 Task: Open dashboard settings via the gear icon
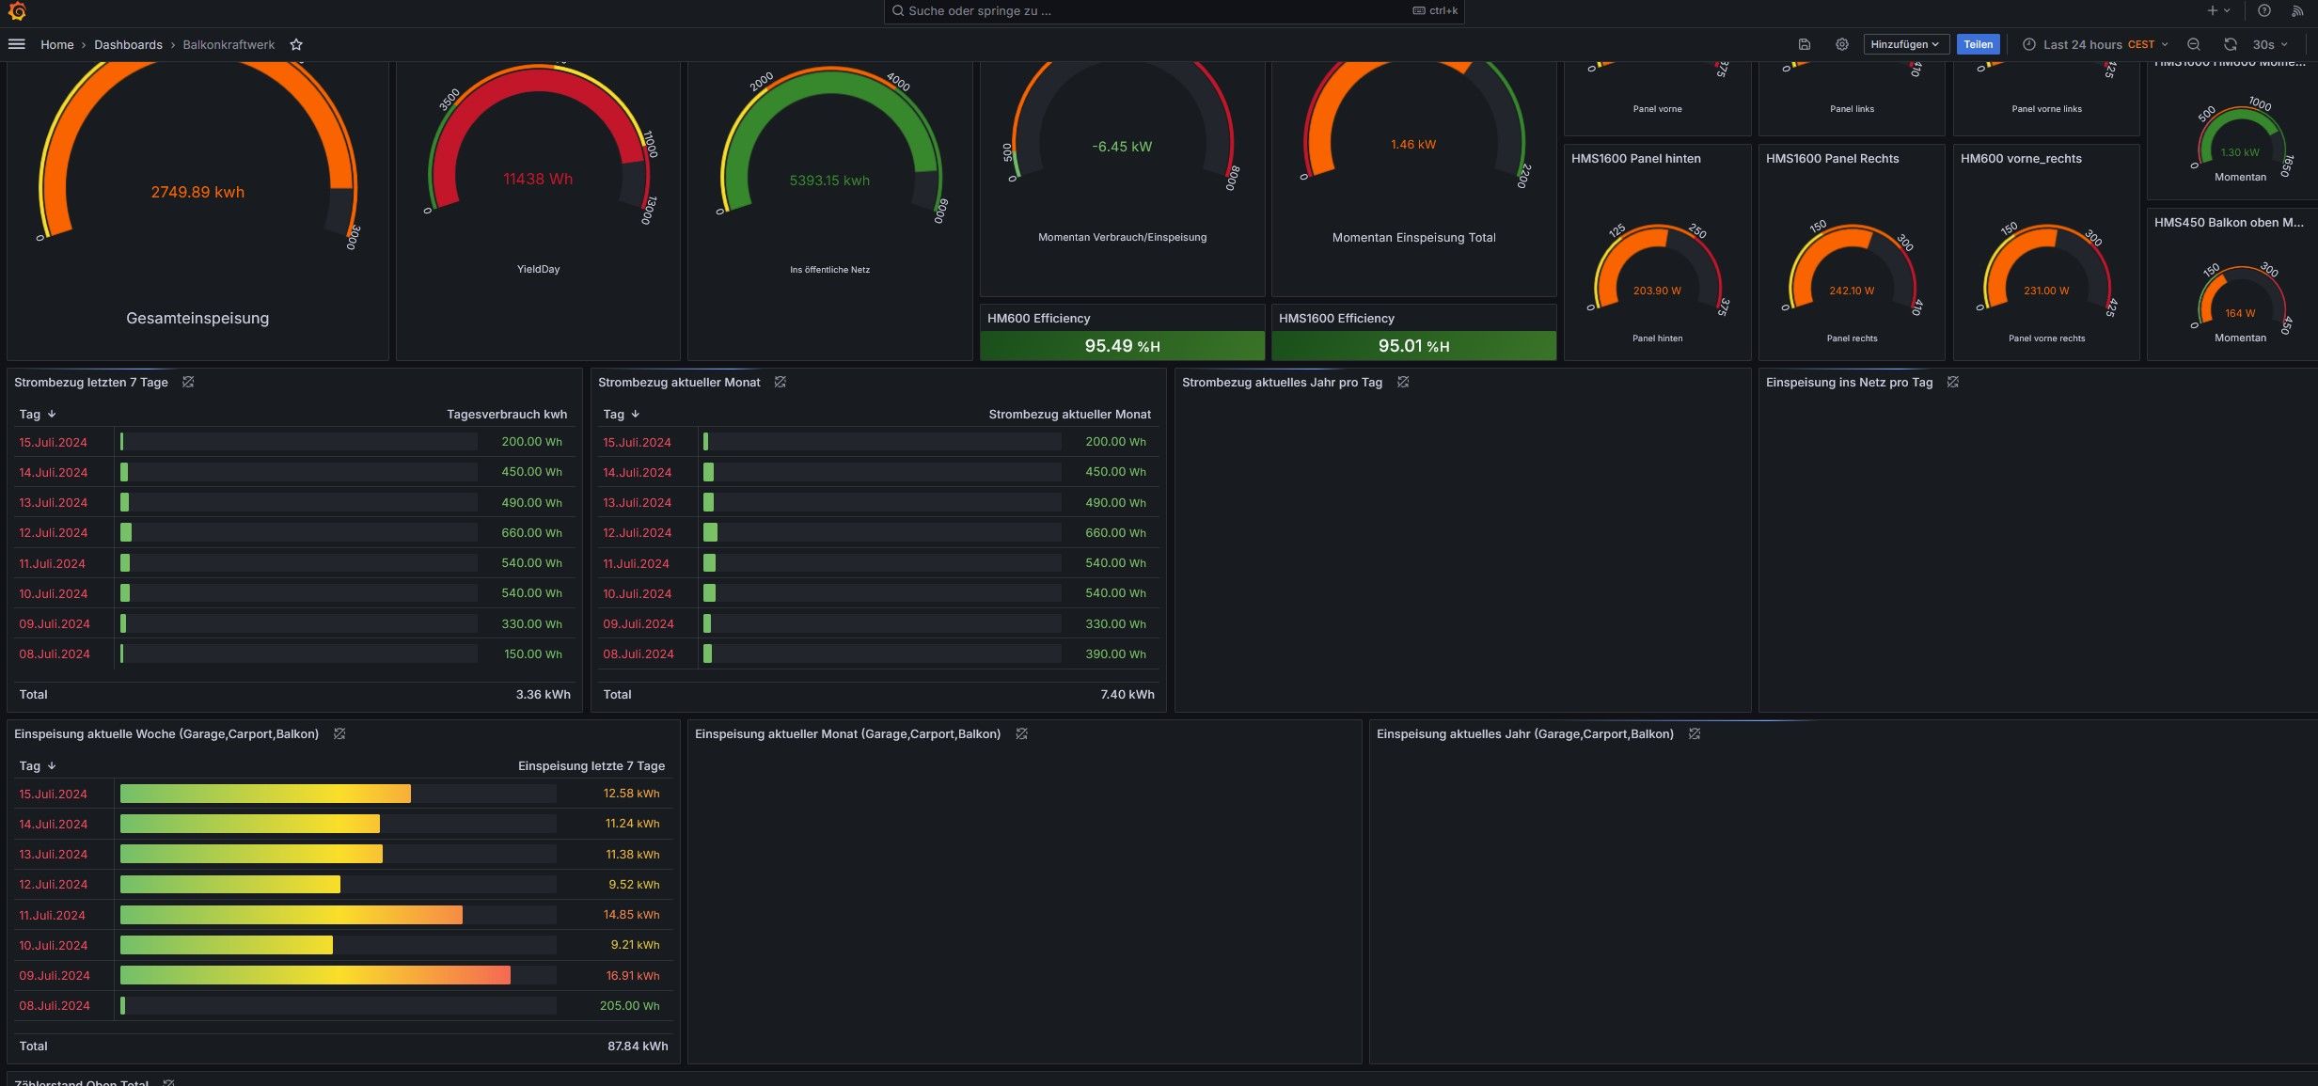pyautogui.click(x=1841, y=44)
